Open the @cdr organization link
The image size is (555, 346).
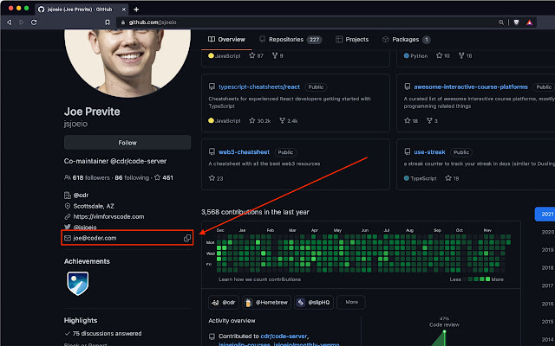coord(81,195)
